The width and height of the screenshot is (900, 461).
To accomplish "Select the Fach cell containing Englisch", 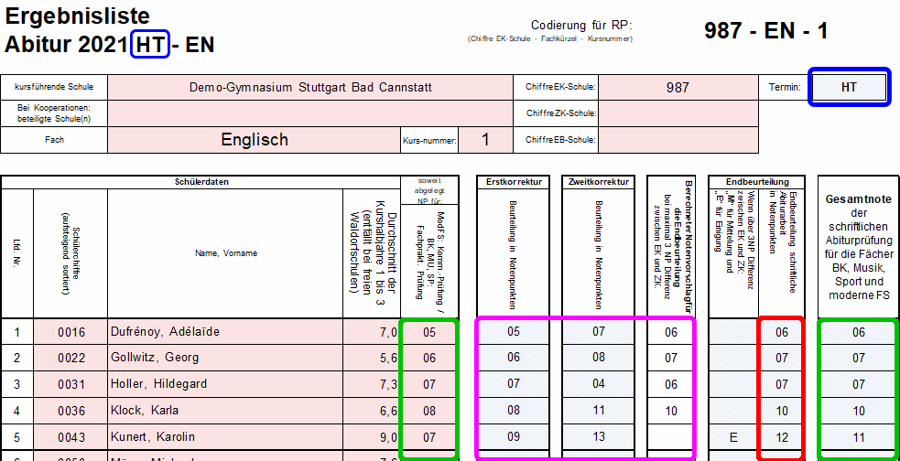I will point(254,140).
